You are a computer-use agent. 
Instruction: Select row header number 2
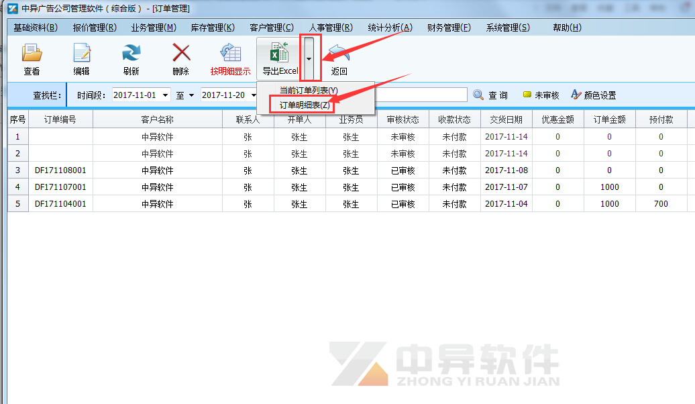click(17, 154)
